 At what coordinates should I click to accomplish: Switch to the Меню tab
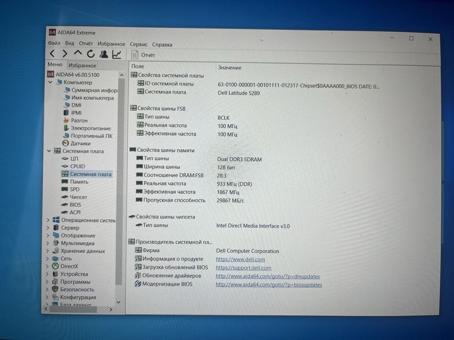(55, 65)
